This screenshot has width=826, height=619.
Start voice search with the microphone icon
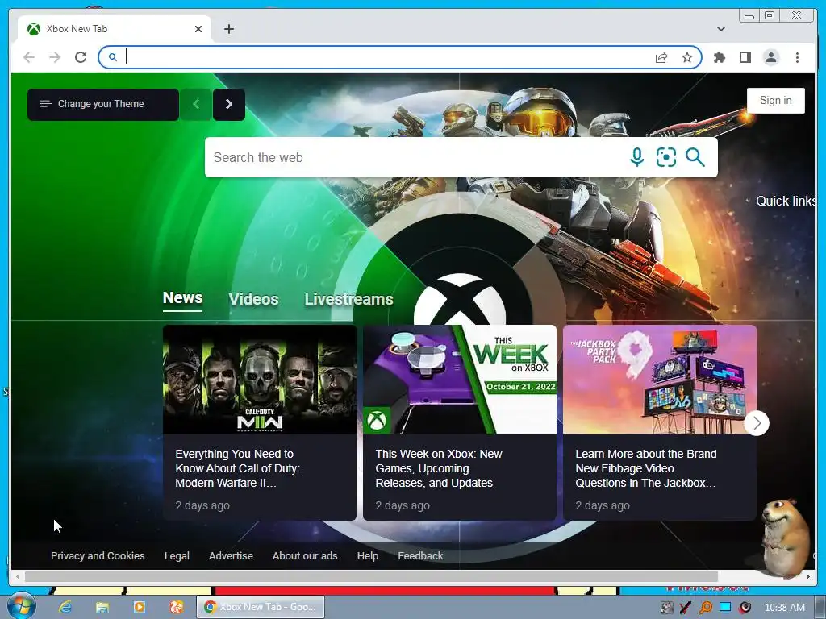[x=637, y=157]
